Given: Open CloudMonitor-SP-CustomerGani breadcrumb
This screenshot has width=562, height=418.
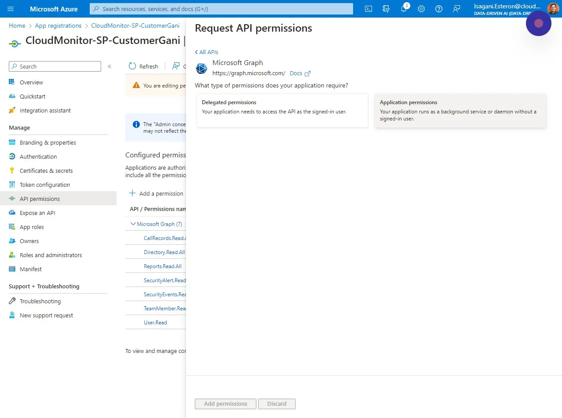Looking at the screenshot, I should point(135,25).
